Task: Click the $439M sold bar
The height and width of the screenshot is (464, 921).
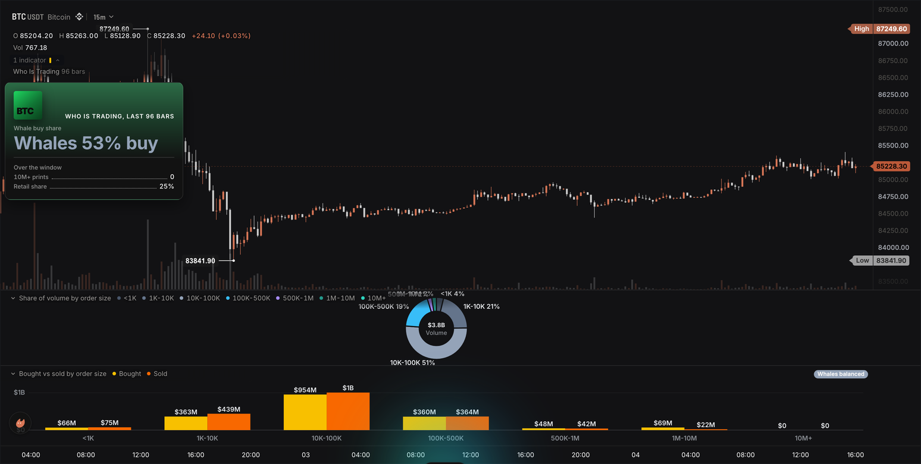Action: [x=229, y=422]
